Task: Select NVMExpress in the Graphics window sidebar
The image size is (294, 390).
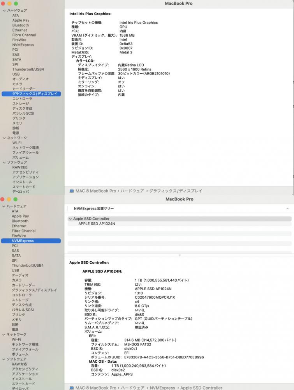Action: 23,45
